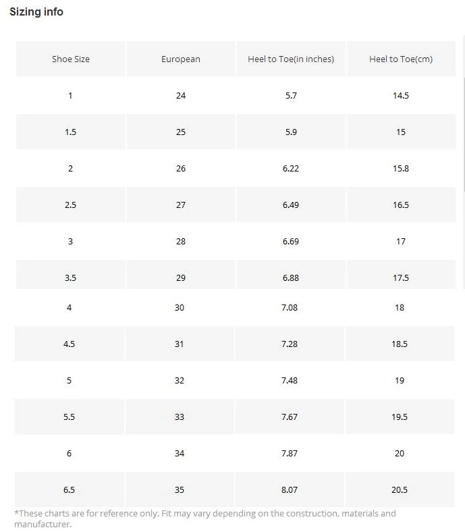
Task: Click the Heel to Toe(cm) header
Action: pos(401,59)
